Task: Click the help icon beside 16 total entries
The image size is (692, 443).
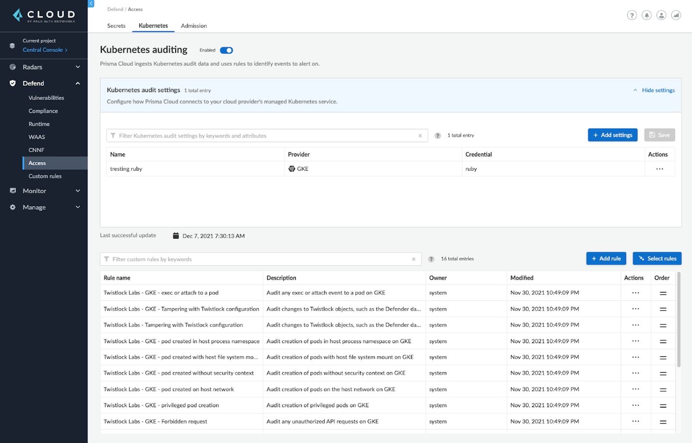Action: [431, 259]
